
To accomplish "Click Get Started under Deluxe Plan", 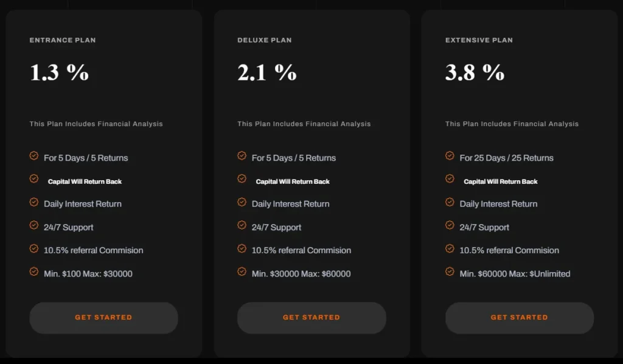I will 311,318.
